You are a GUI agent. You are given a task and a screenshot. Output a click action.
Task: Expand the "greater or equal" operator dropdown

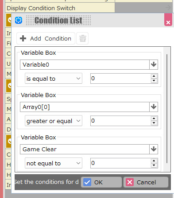54,121
